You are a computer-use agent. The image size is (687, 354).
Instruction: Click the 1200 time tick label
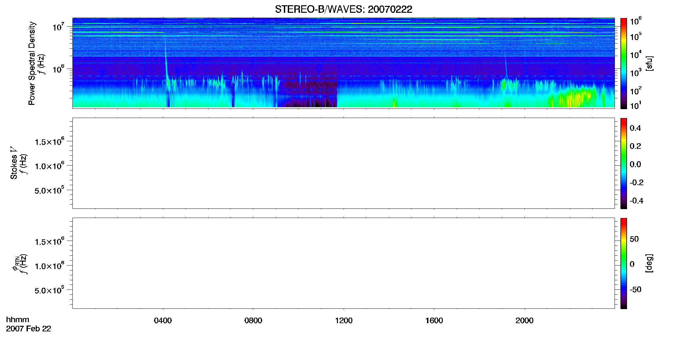(344, 321)
